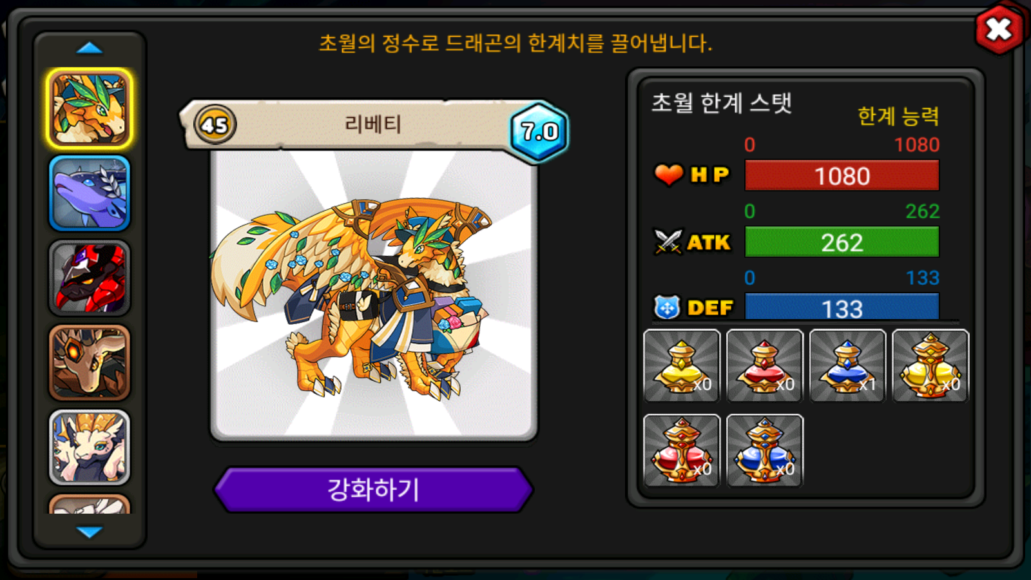Tap the 강화하기 enhance button
1031x580 pixels.
coord(374,490)
